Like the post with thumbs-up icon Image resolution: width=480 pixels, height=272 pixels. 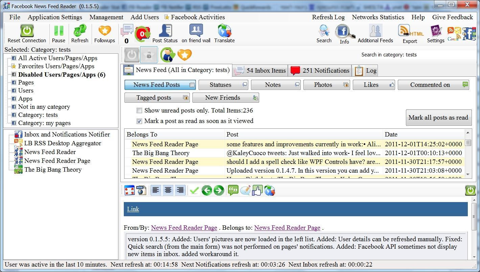[257, 191]
